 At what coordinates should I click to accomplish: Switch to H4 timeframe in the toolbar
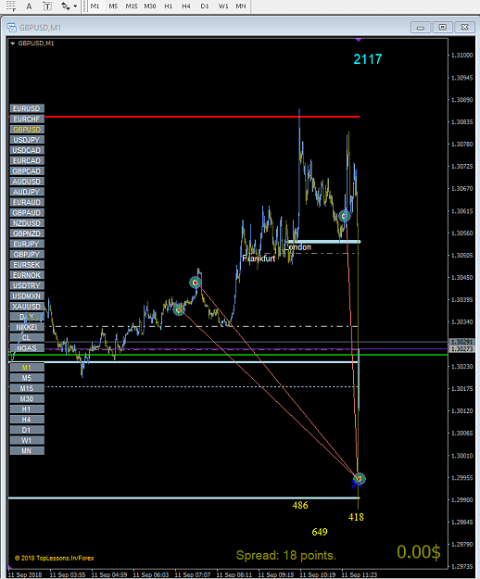click(x=186, y=6)
